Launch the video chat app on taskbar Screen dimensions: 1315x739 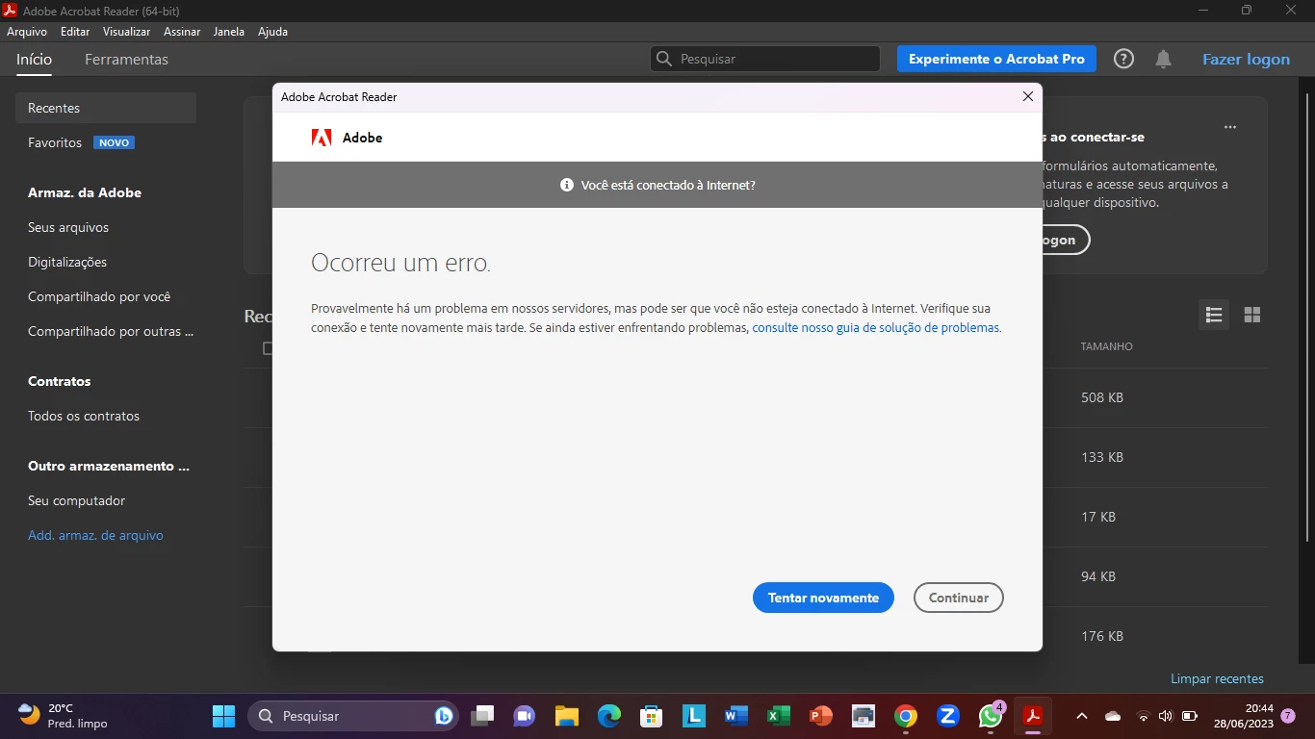click(524, 716)
